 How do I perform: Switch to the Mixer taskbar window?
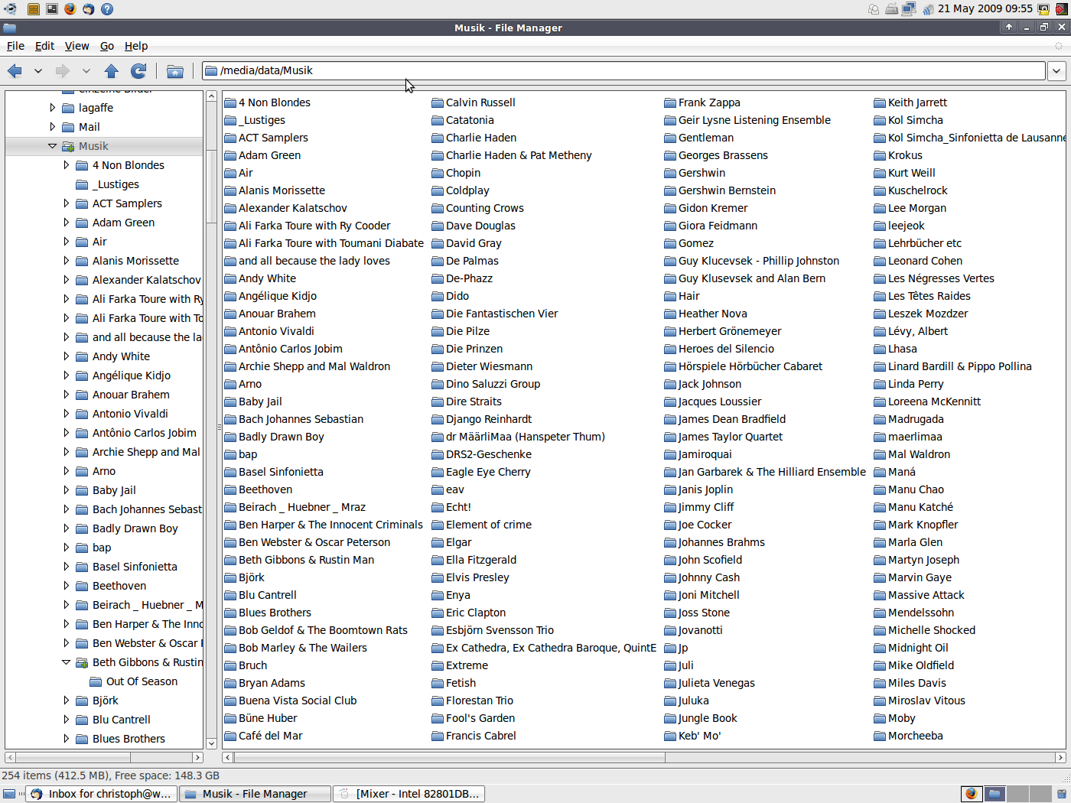(409, 794)
